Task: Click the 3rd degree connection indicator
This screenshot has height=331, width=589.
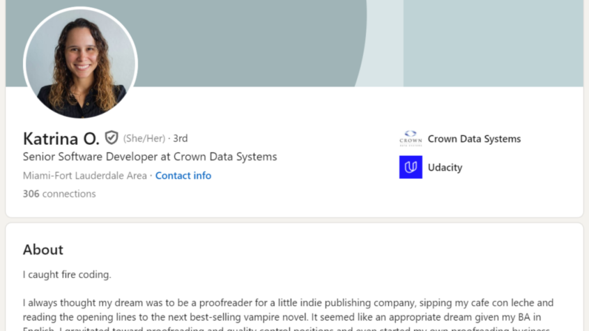Action: [181, 138]
